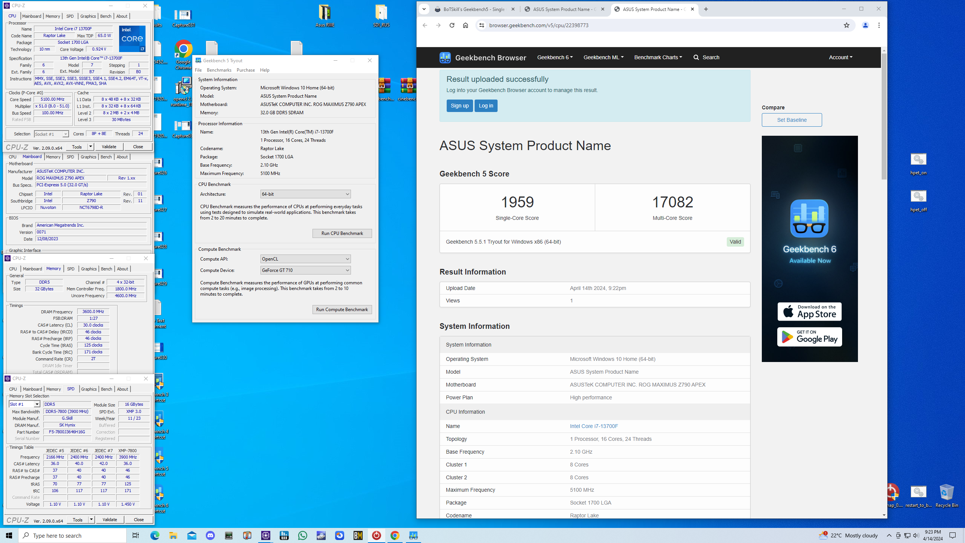Click the Download on the App Store badge
Viewport: 965px width, 543px height.
(809, 311)
